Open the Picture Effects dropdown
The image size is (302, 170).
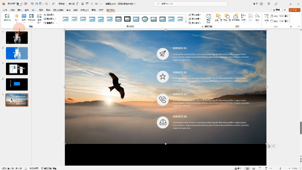[195, 19]
